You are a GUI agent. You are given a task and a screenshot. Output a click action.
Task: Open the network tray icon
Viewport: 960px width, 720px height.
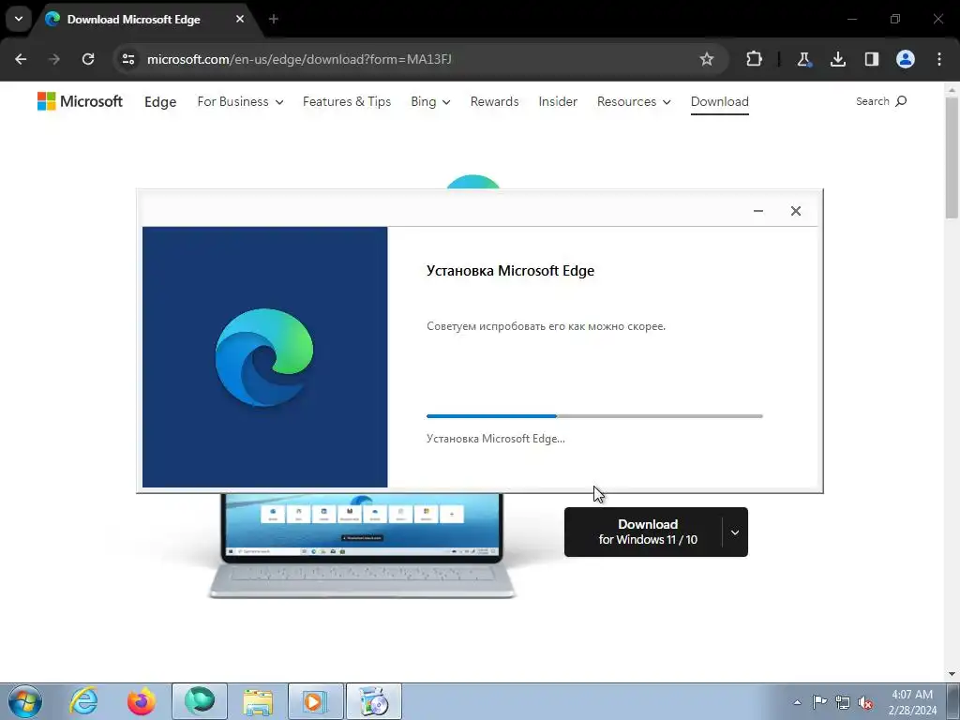[x=843, y=702]
